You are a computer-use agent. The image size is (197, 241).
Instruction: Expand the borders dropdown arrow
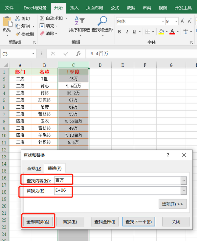coord(153,32)
